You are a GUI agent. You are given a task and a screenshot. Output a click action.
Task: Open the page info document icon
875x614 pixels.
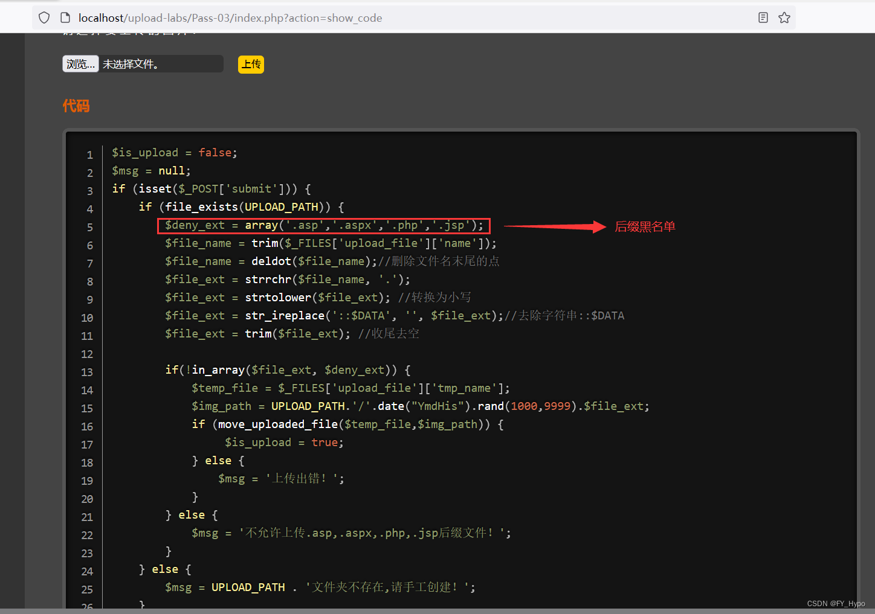[65, 18]
